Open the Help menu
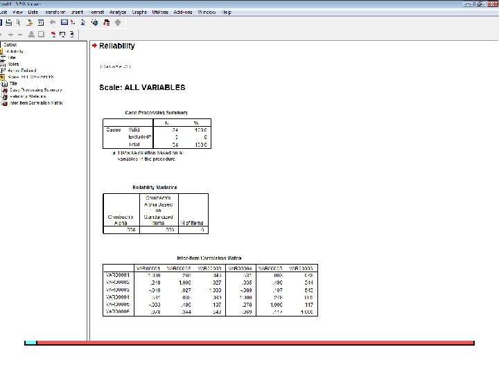 [x=226, y=12]
